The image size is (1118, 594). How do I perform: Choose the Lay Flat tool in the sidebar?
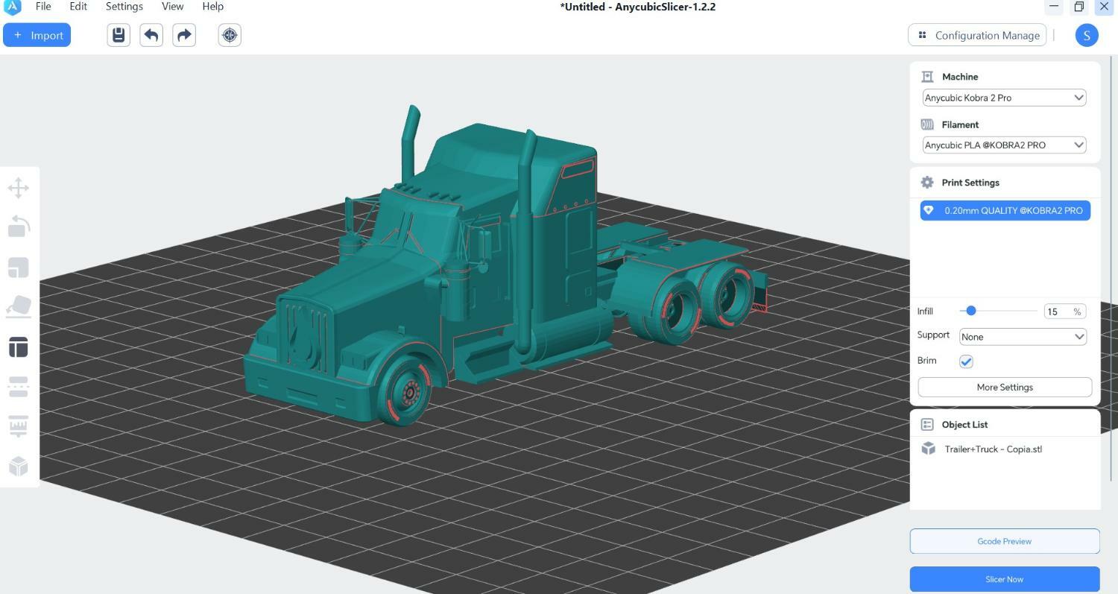tap(19, 306)
